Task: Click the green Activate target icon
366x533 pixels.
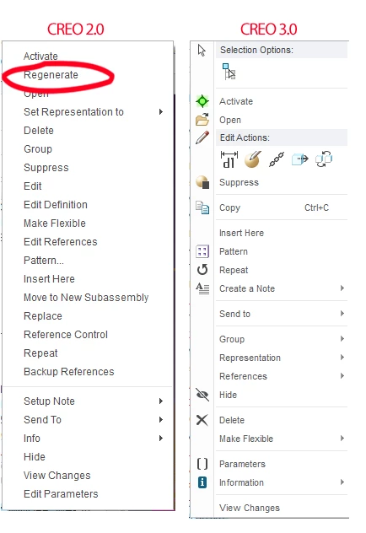Action: (x=202, y=101)
